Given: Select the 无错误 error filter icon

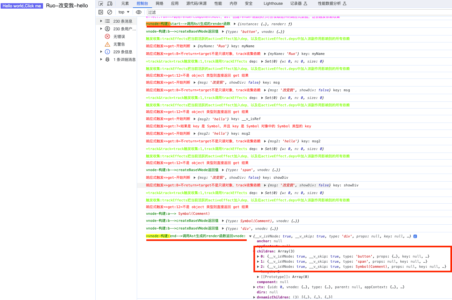Looking at the screenshot, I should click(107, 36).
